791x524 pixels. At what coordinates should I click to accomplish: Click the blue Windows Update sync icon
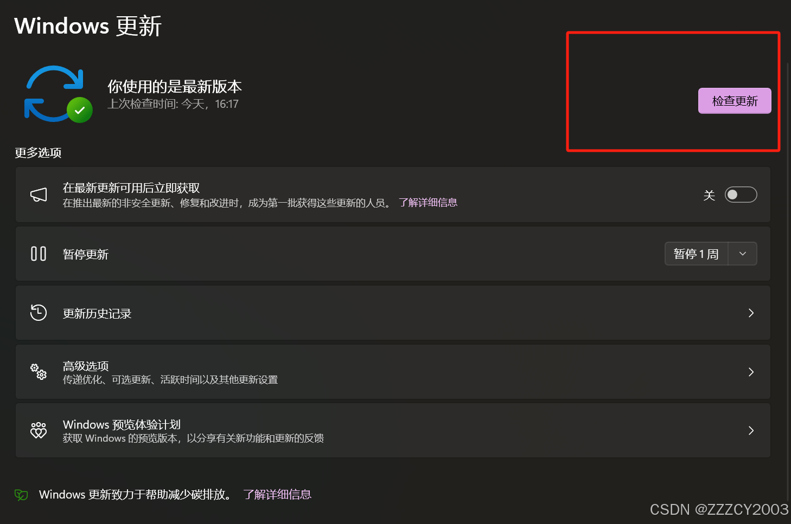coord(53,92)
